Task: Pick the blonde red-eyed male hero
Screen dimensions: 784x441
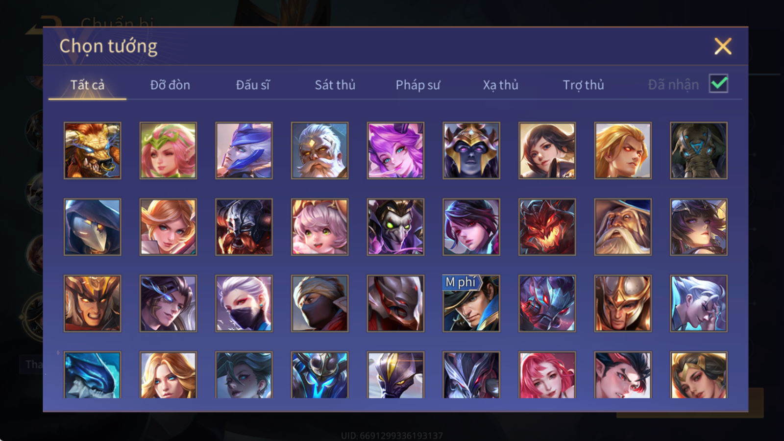Action: 623,150
